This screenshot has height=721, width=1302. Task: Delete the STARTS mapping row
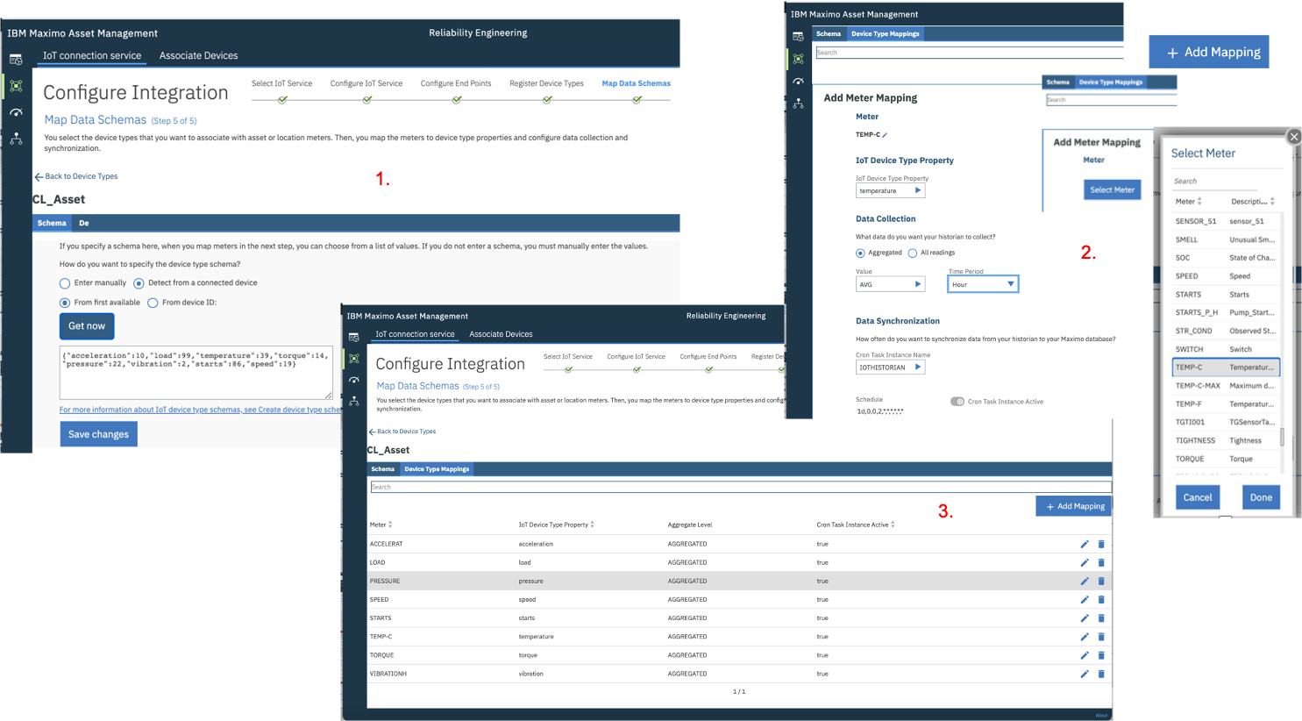tap(1101, 617)
